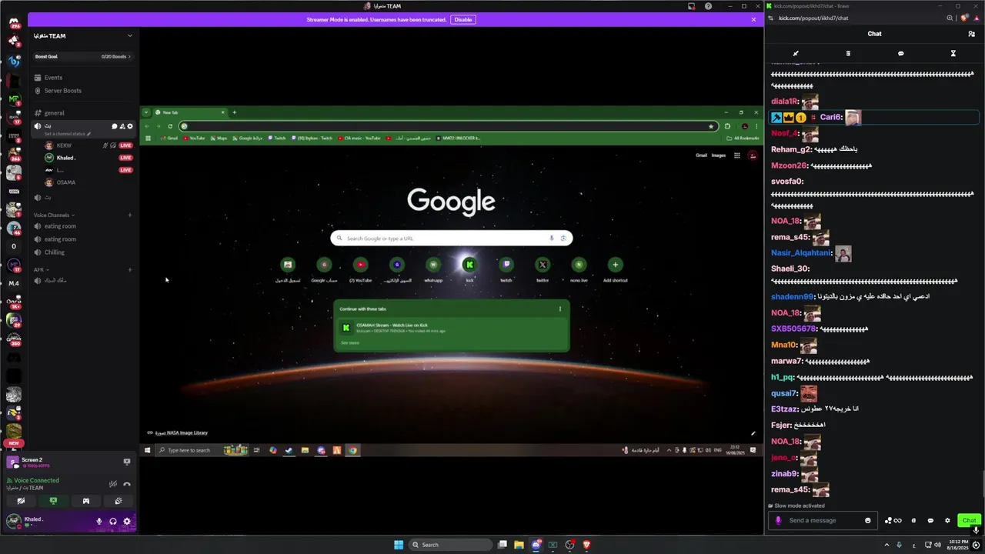Deafen audio with headphones icon

[x=113, y=521]
